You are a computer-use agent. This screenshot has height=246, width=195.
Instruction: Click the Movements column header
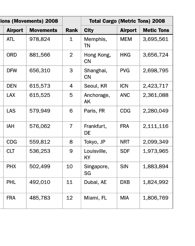click(x=43, y=30)
